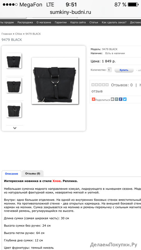Open the Распродажа menu item
This screenshot has height=250, width=141.
tap(25, 23)
